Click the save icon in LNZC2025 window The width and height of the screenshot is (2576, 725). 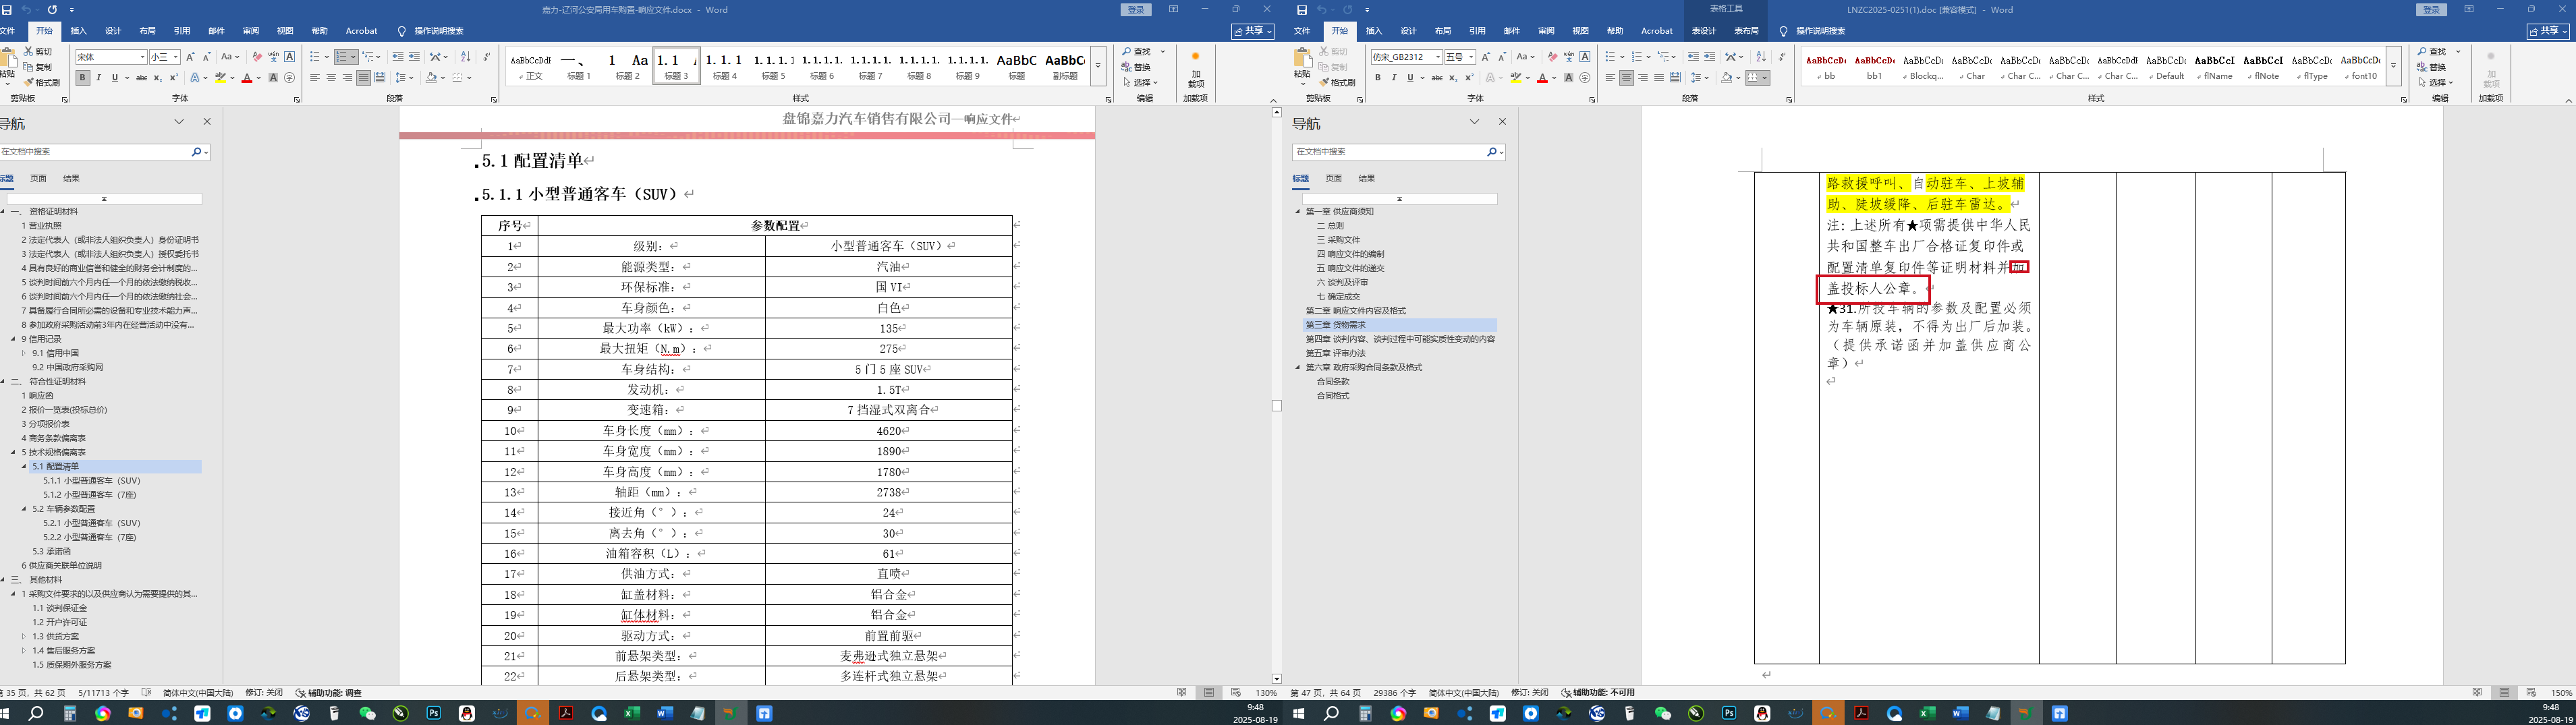(1302, 10)
